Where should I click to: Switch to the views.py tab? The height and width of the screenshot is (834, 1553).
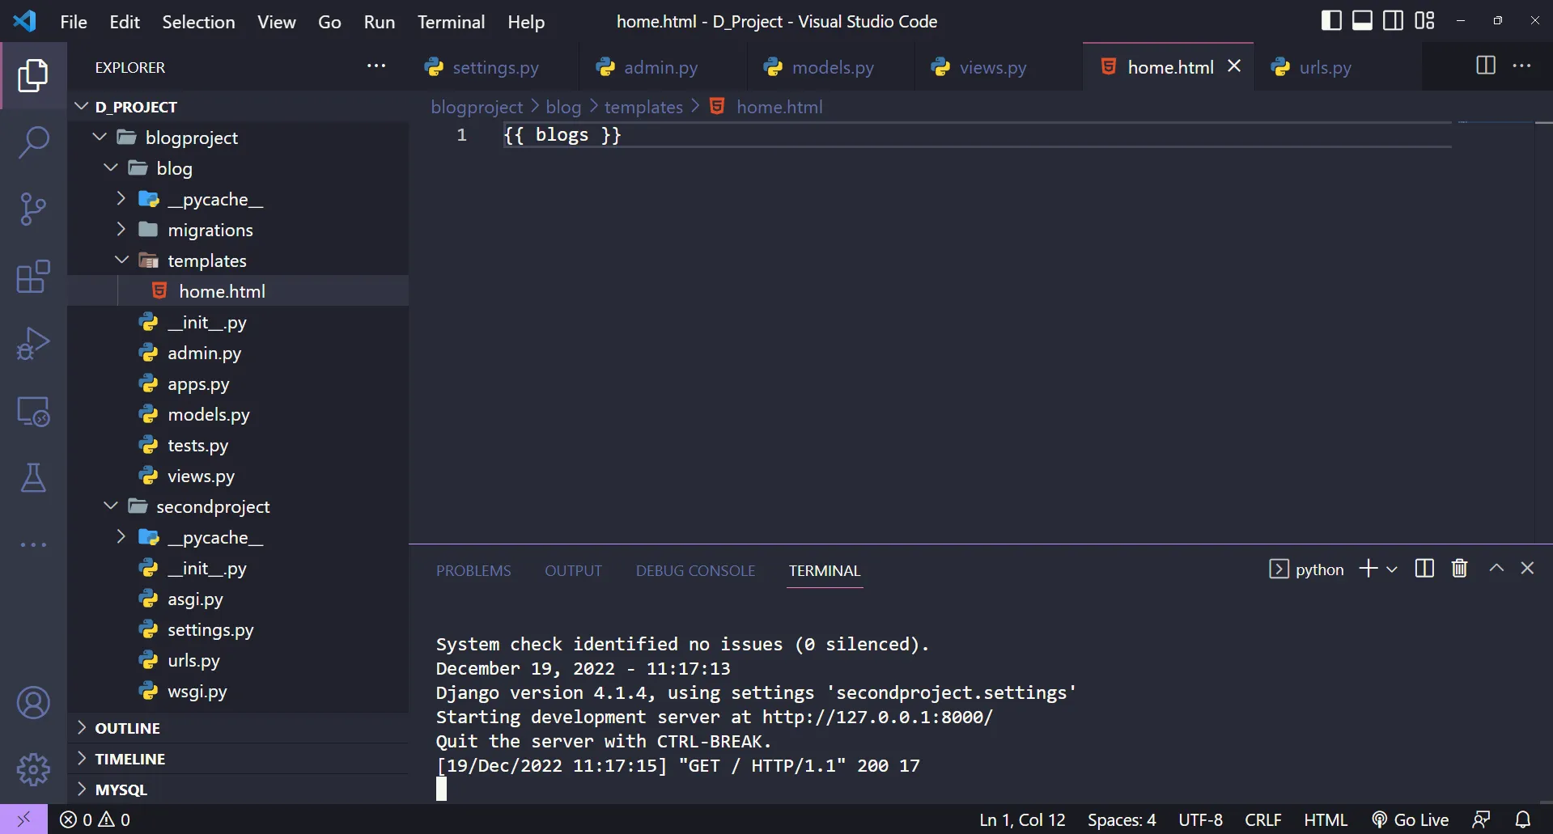[992, 67]
